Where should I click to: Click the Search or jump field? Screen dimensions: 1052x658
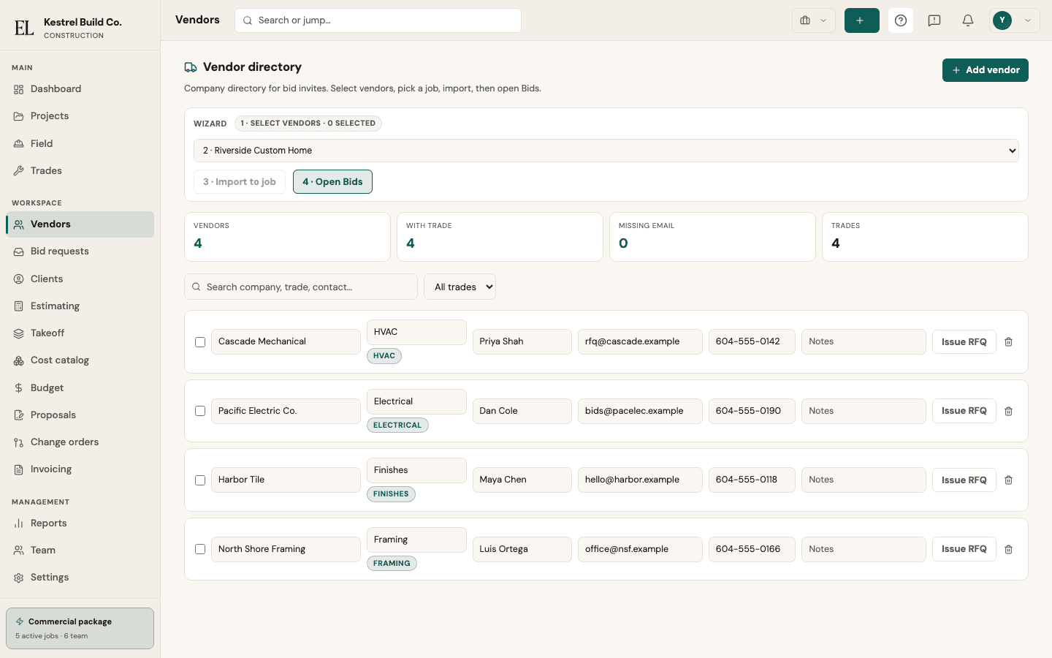click(378, 20)
